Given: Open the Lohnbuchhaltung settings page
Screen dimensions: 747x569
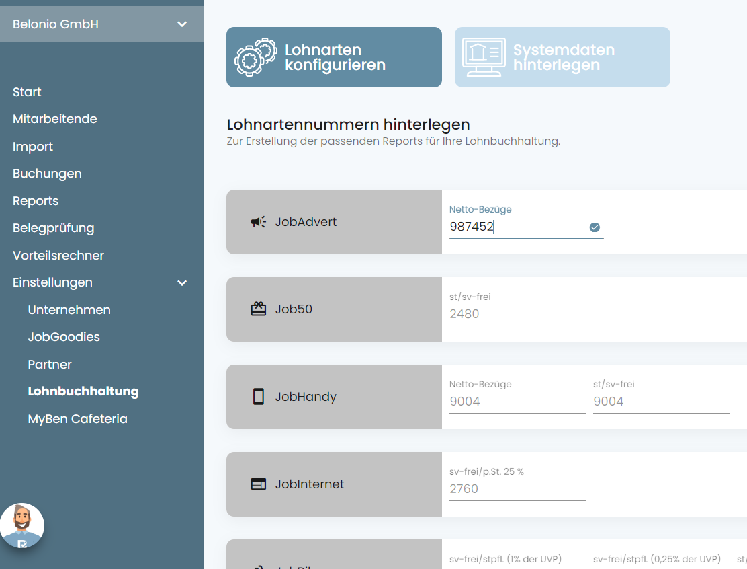Looking at the screenshot, I should click(83, 391).
